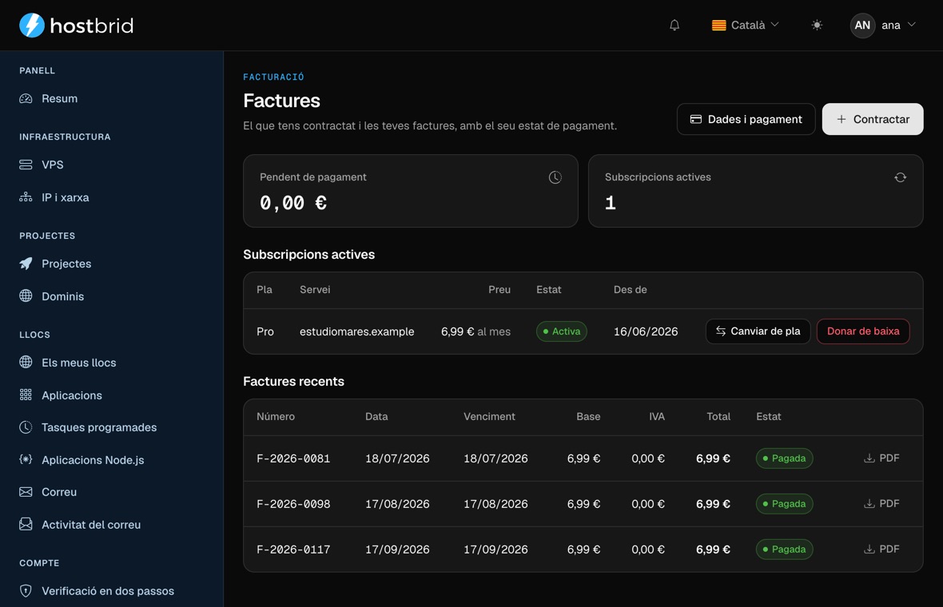Click the Contractar button

[x=872, y=119]
